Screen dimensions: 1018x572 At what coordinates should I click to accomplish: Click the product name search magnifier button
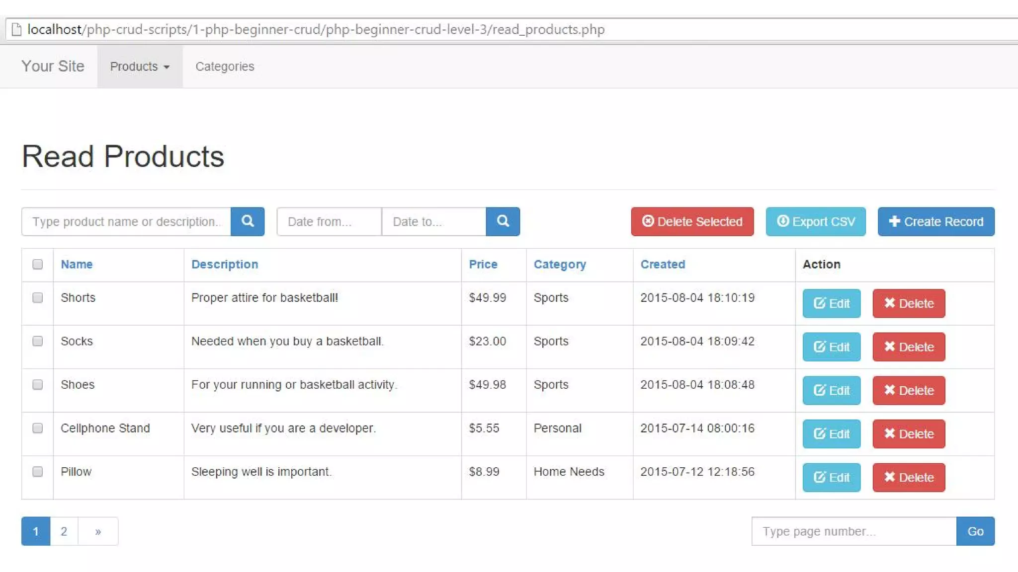coord(247,221)
